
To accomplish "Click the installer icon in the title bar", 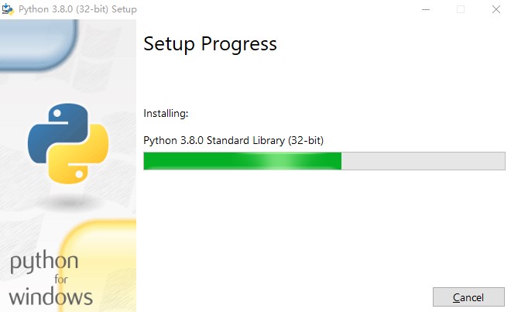I will pyautogui.click(x=8, y=9).
